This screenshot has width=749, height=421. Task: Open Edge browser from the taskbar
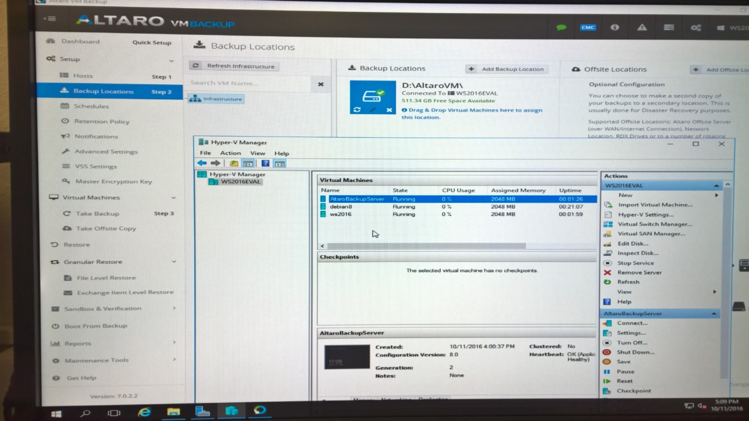145,412
